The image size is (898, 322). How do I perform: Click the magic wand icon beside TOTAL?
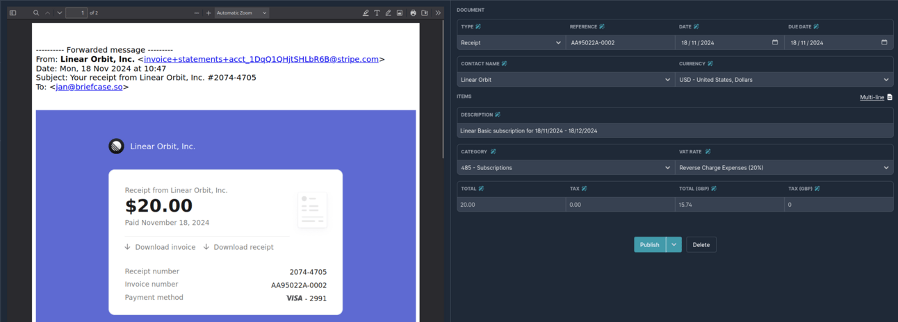[481, 188]
